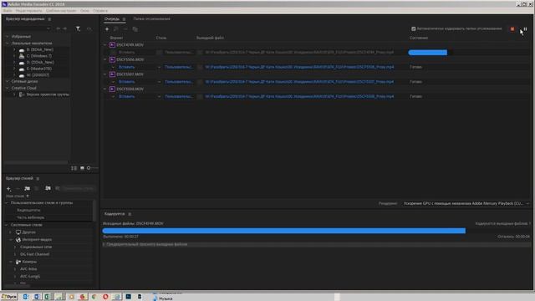The width and height of the screenshot is (535, 301).
Task: Stop the queue with the red stop button
Action: point(512,29)
